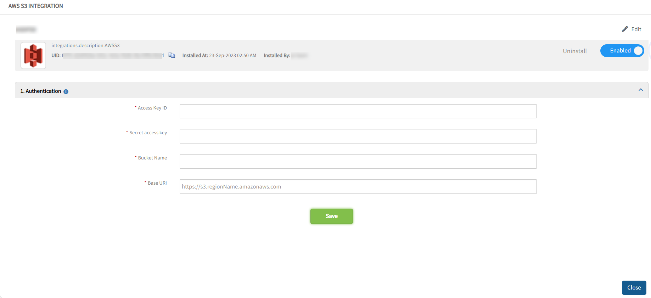
Task: Click the 'Installed By:' label
Action: (277, 55)
